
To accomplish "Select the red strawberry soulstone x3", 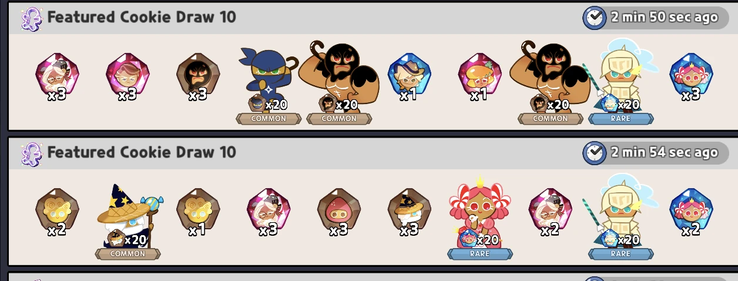I will [339, 212].
